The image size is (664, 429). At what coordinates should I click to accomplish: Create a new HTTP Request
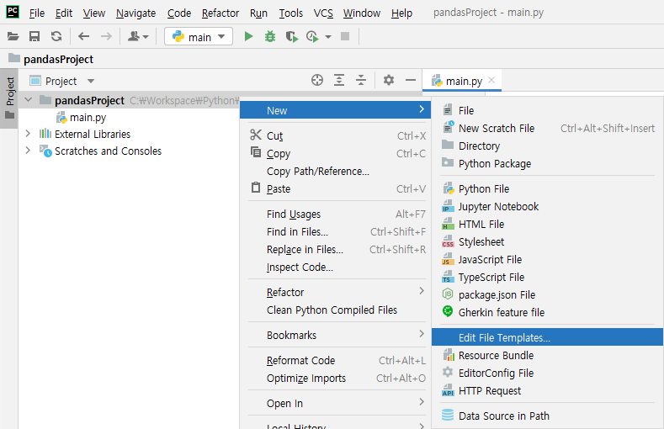click(x=548, y=391)
